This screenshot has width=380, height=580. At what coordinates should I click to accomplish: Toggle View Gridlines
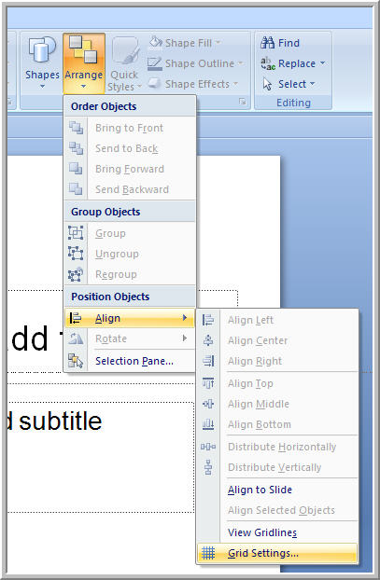[x=262, y=532]
